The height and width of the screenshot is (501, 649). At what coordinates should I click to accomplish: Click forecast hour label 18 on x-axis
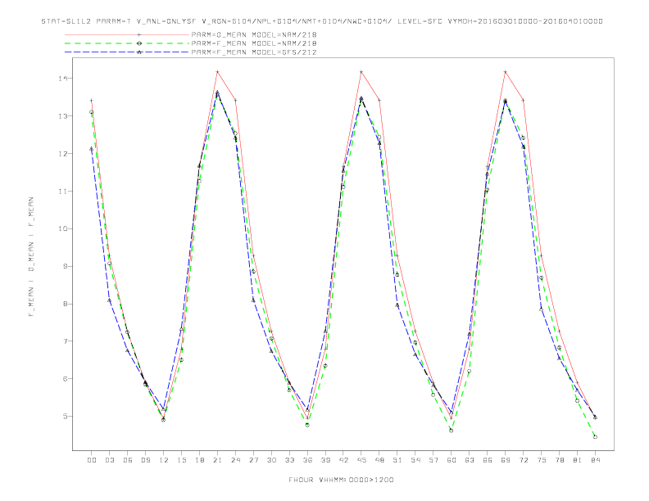199,460
